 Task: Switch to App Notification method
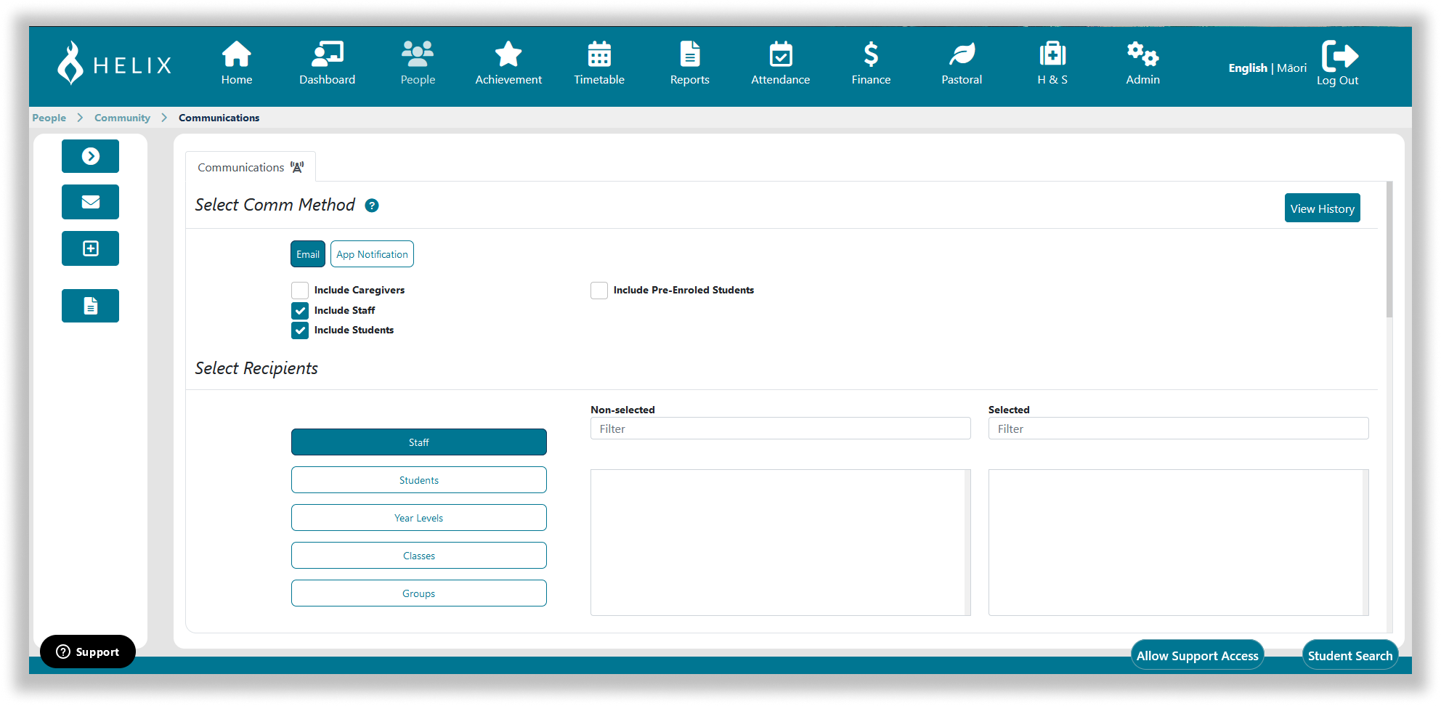pyautogui.click(x=372, y=254)
